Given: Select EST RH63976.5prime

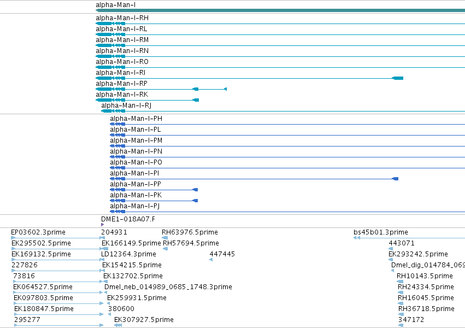Looking at the screenshot, I should point(190,232).
